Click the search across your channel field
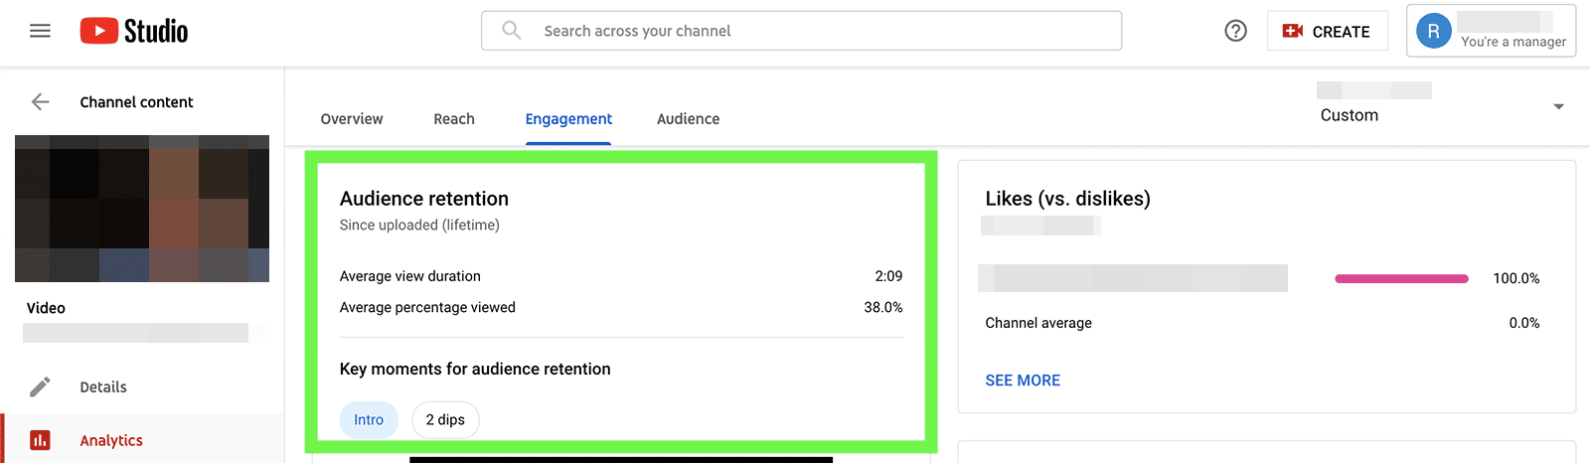1590x463 pixels. (815, 31)
